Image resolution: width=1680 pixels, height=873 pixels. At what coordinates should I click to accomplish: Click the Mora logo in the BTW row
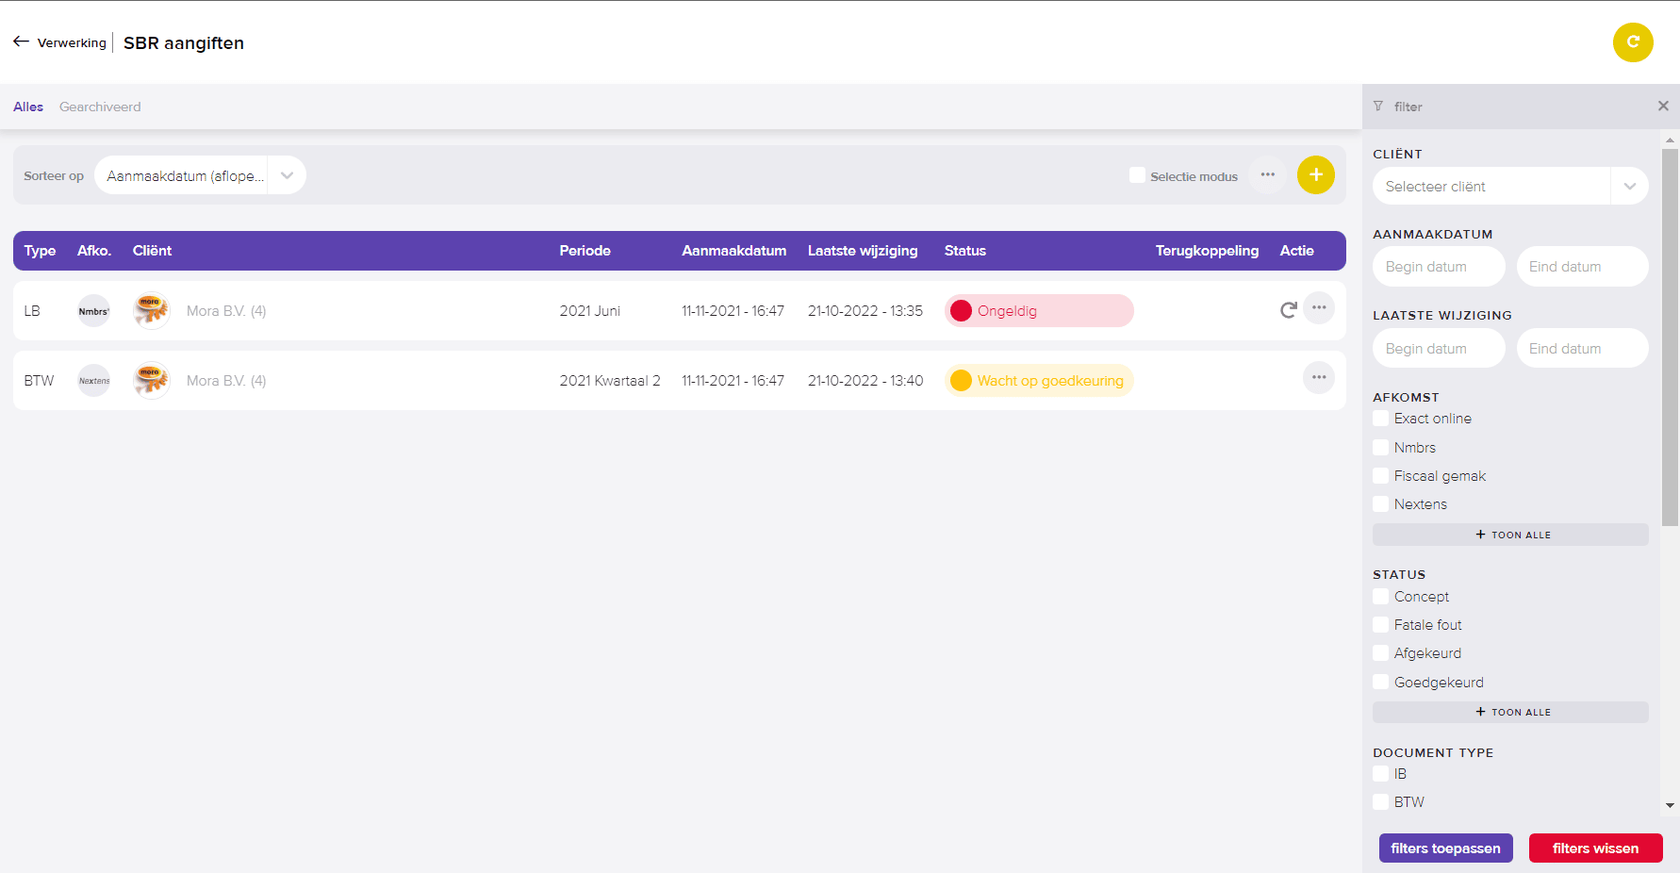(x=151, y=380)
